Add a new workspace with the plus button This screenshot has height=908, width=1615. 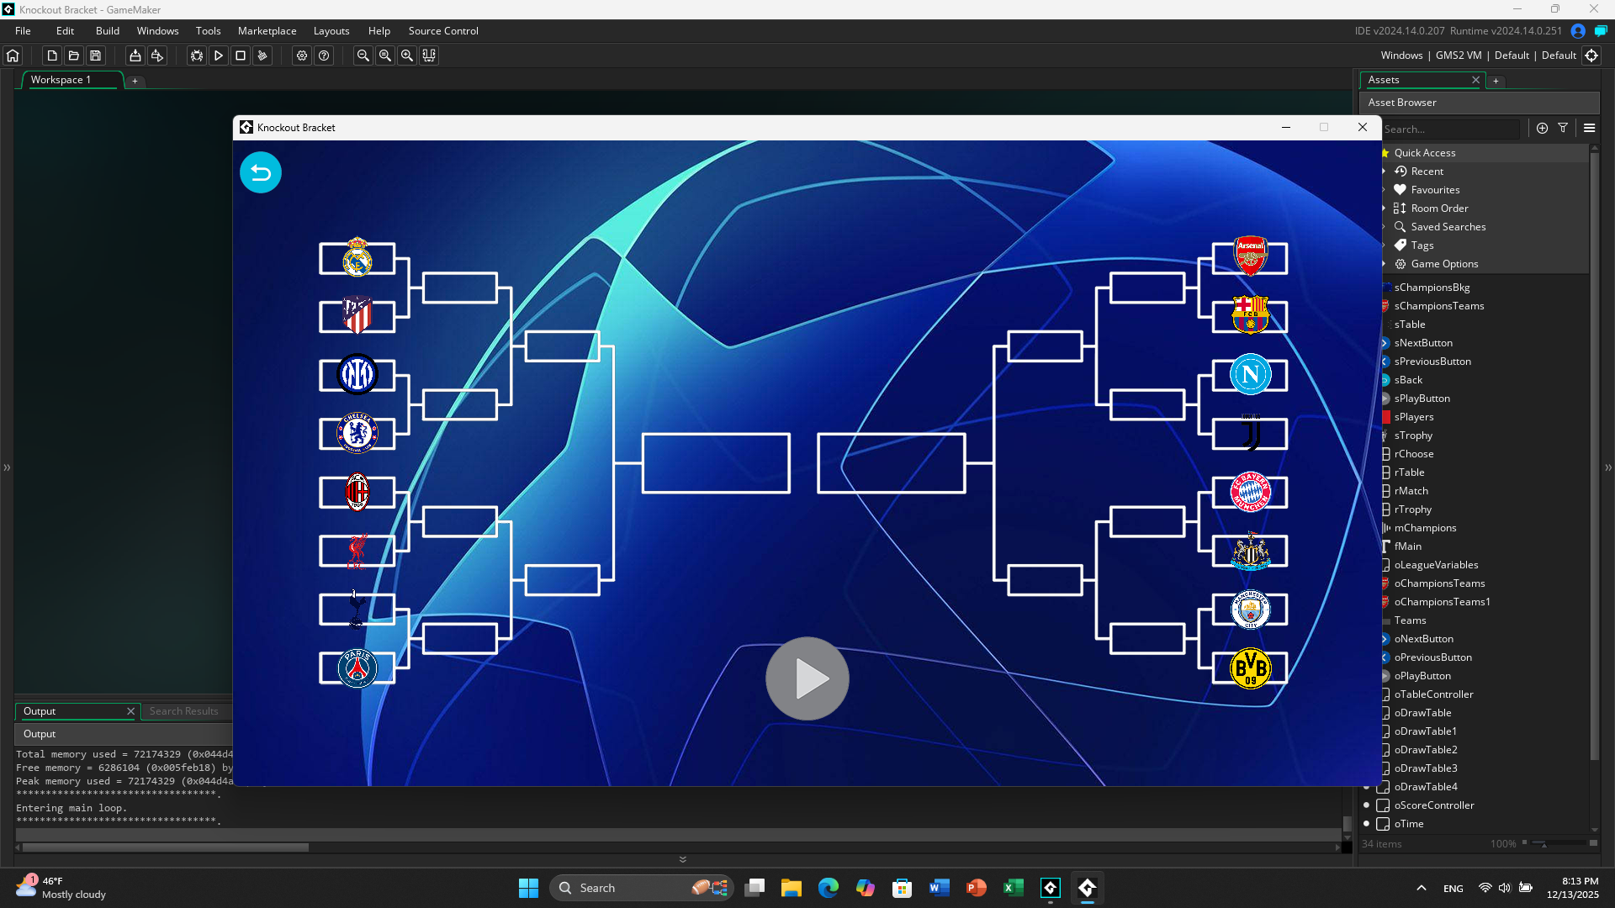[135, 81]
